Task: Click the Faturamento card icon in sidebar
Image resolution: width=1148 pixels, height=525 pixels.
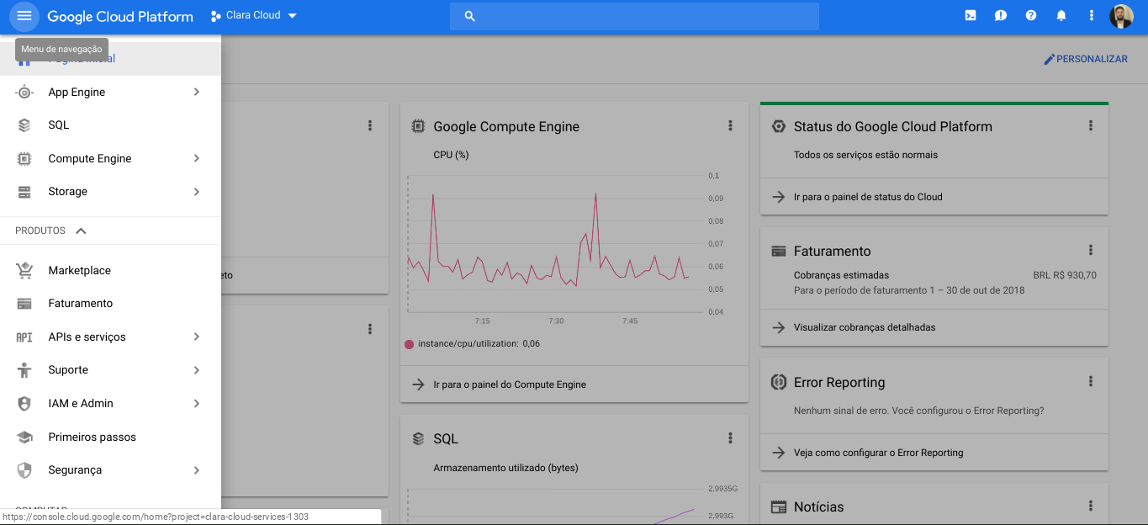Action: 24,304
